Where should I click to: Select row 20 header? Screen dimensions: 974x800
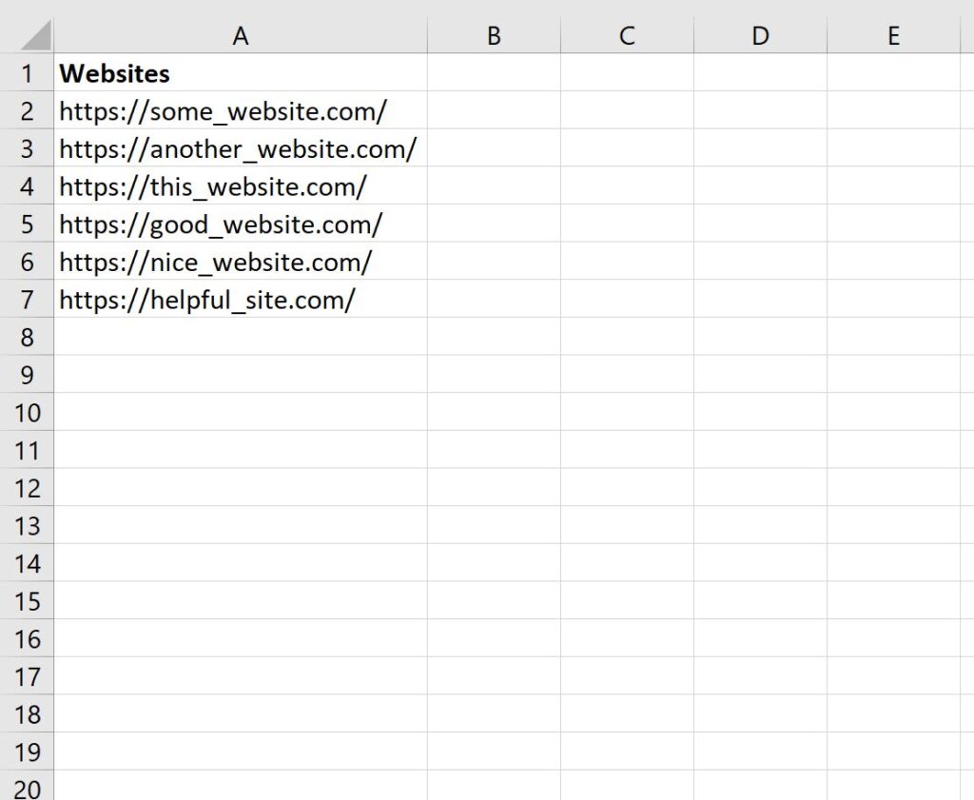tap(28, 789)
